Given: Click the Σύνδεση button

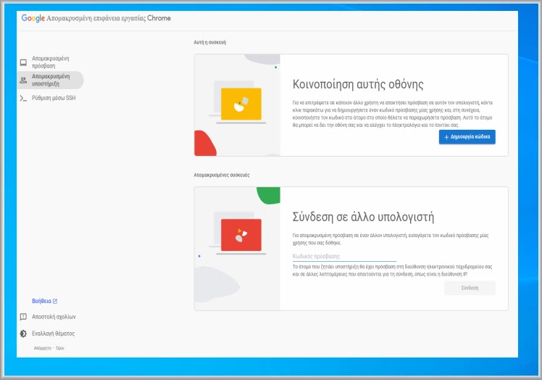Looking at the screenshot, I should coord(470,288).
